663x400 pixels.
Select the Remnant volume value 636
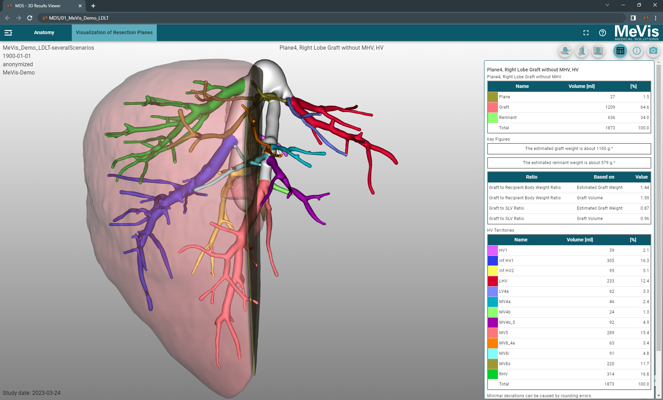(611, 118)
